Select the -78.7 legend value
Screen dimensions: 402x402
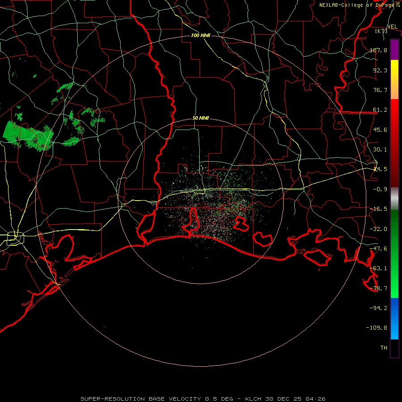point(378,289)
